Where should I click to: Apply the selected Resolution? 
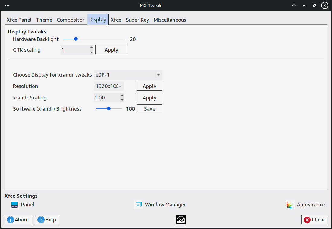click(149, 86)
